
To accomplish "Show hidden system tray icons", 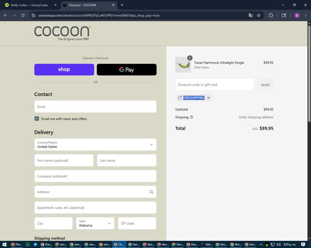I will (x=261, y=245).
